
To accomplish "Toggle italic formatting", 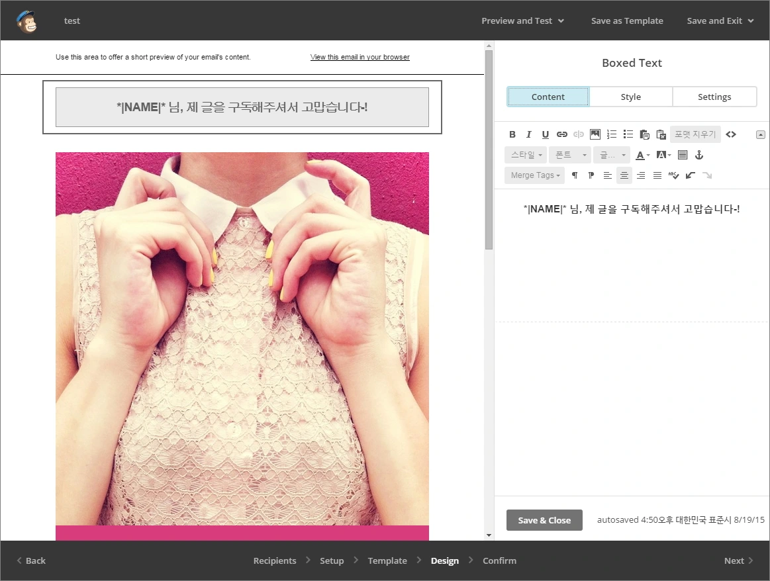I will [528, 134].
